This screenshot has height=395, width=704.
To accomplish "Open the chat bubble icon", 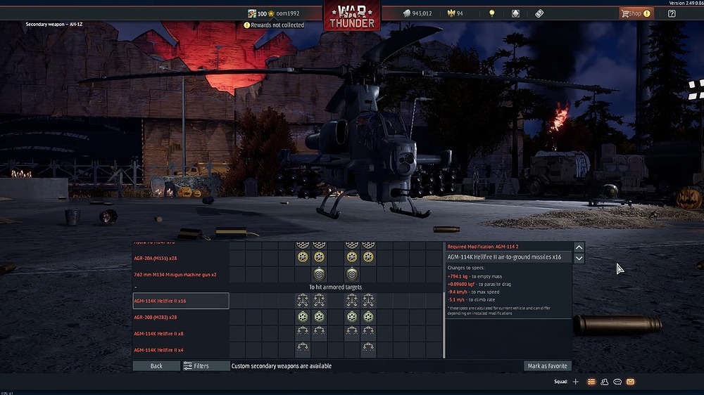I will (617, 382).
